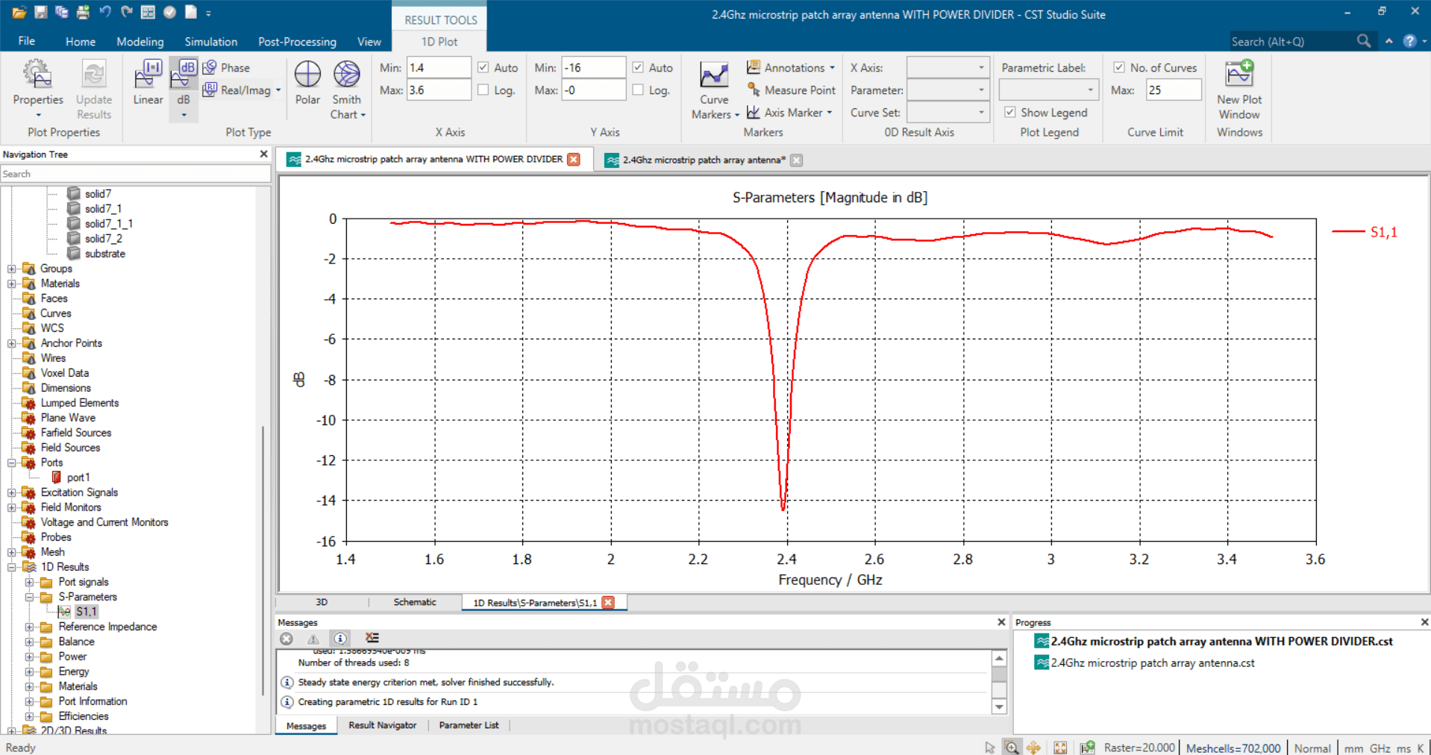The width and height of the screenshot is (1431, 755).
Task: Open the Real/Imag dropdown arrow
Action: point(278,90)
